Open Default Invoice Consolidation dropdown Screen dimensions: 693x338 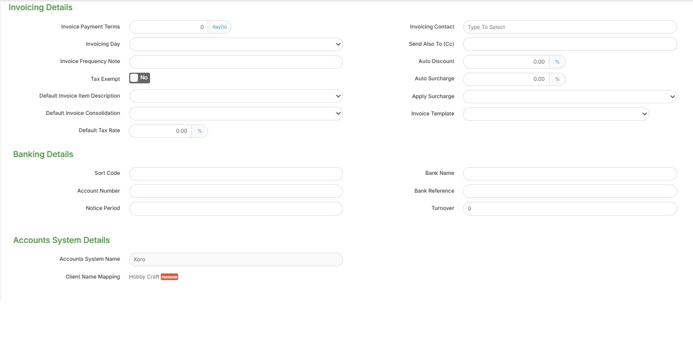(236, 113)
